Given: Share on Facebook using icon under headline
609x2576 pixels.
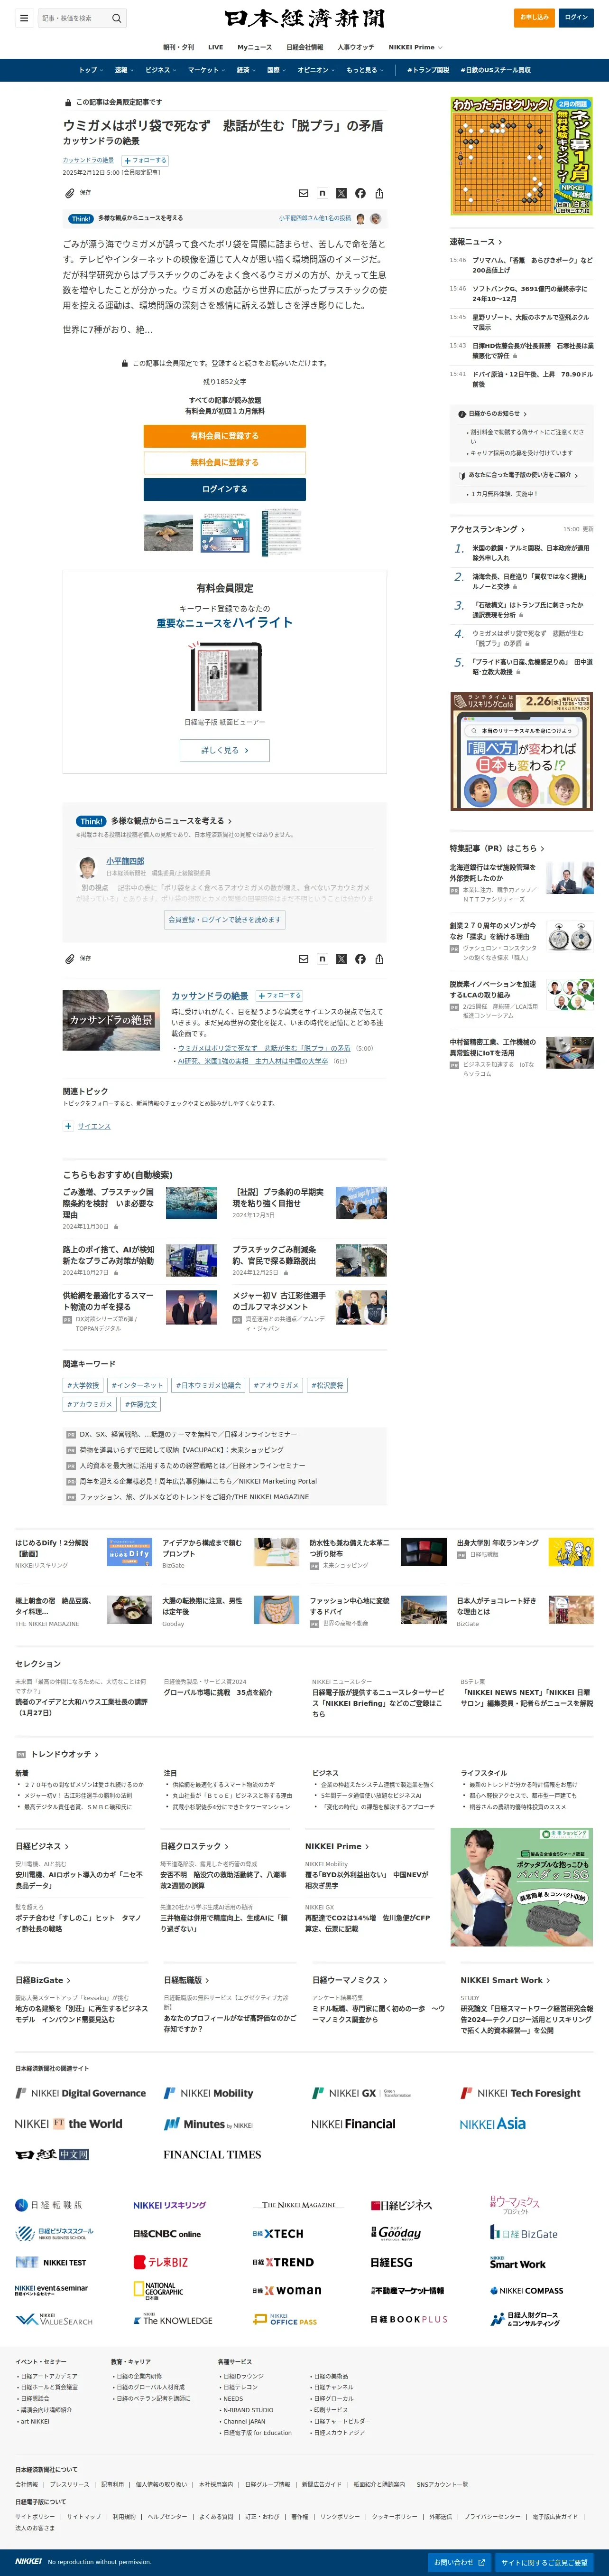Looking at the screenshot, I should pyautogui.click(x=360, y=193).
